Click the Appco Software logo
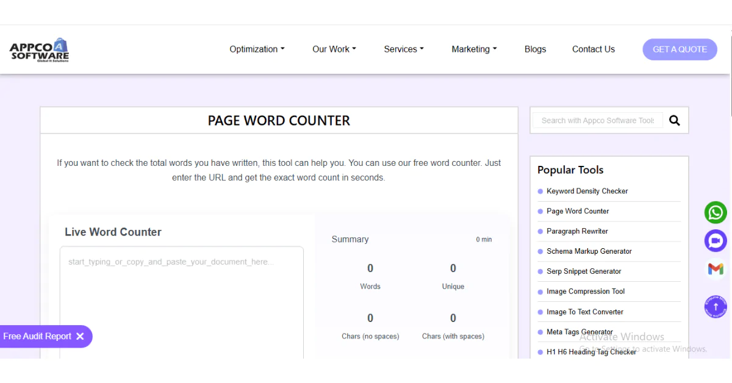Viewport: 732px width, 383px height. (x=38, y=49)
